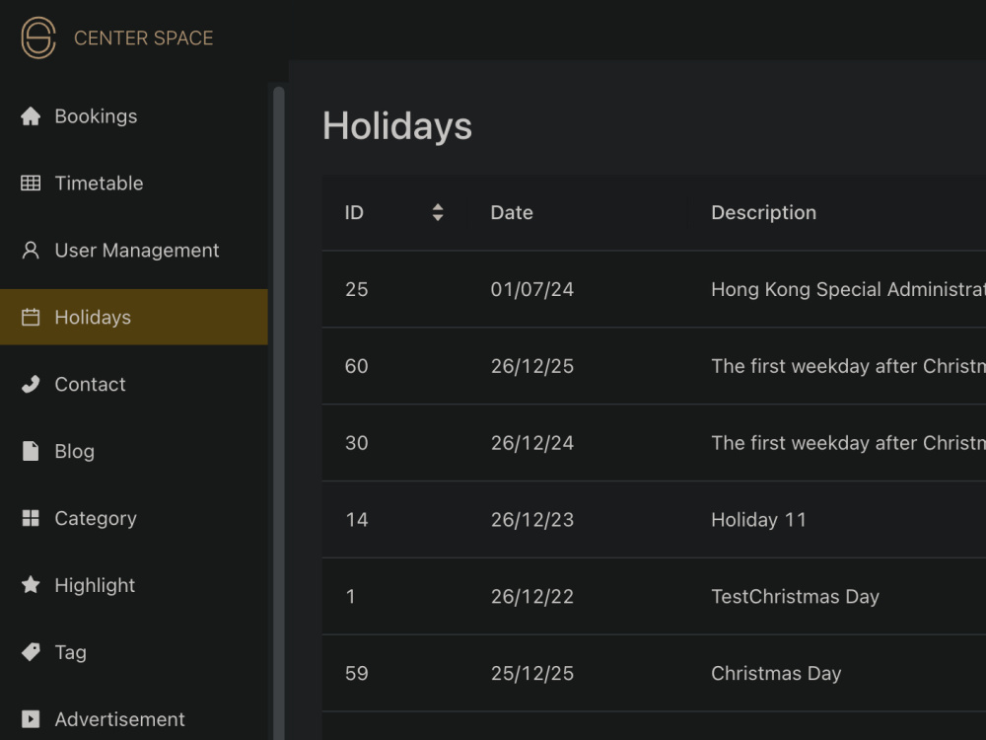Image resolution: width=986 pixels, height=740 pixels.
Task: Click the User Management person icon
Action: coord(31,251)
